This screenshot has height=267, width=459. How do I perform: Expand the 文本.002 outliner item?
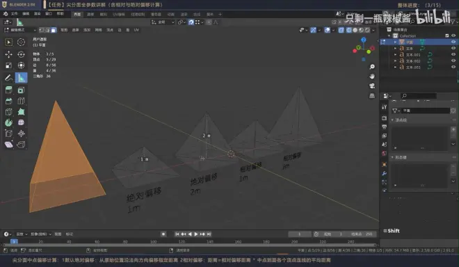pos(395,61)
